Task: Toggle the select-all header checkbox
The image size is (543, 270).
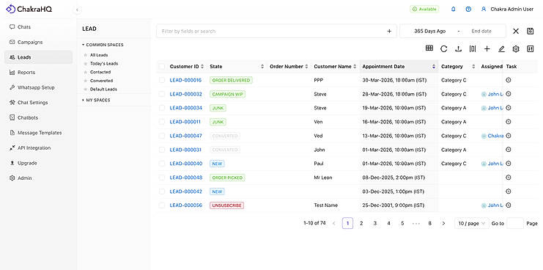Action: pyautogui.click(x=162, y=66)
